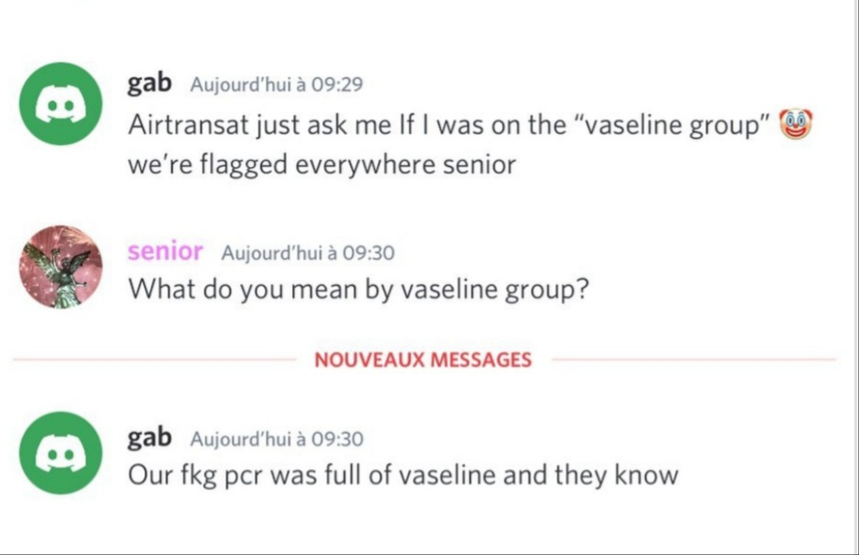Viewport: 859px width, 555px height.
Task: Click the 09:29 timestamp on gab's message
Action: (276, 84)
